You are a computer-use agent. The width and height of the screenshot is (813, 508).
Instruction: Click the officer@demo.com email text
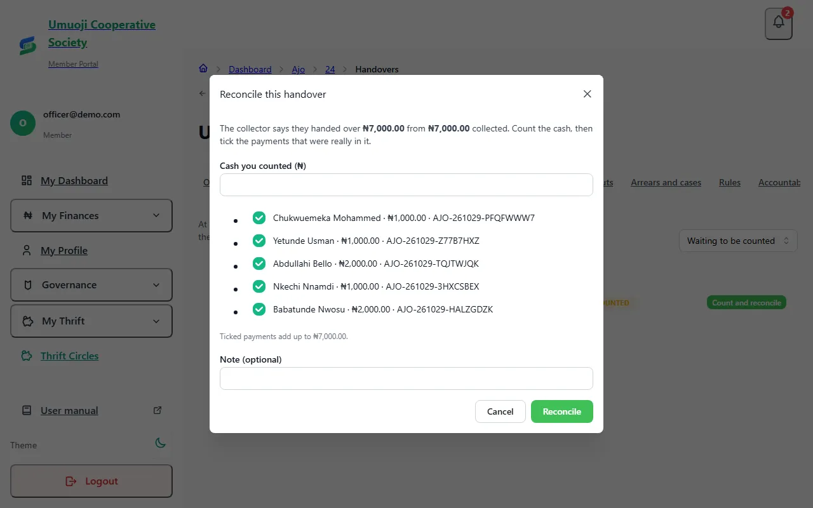81,115
